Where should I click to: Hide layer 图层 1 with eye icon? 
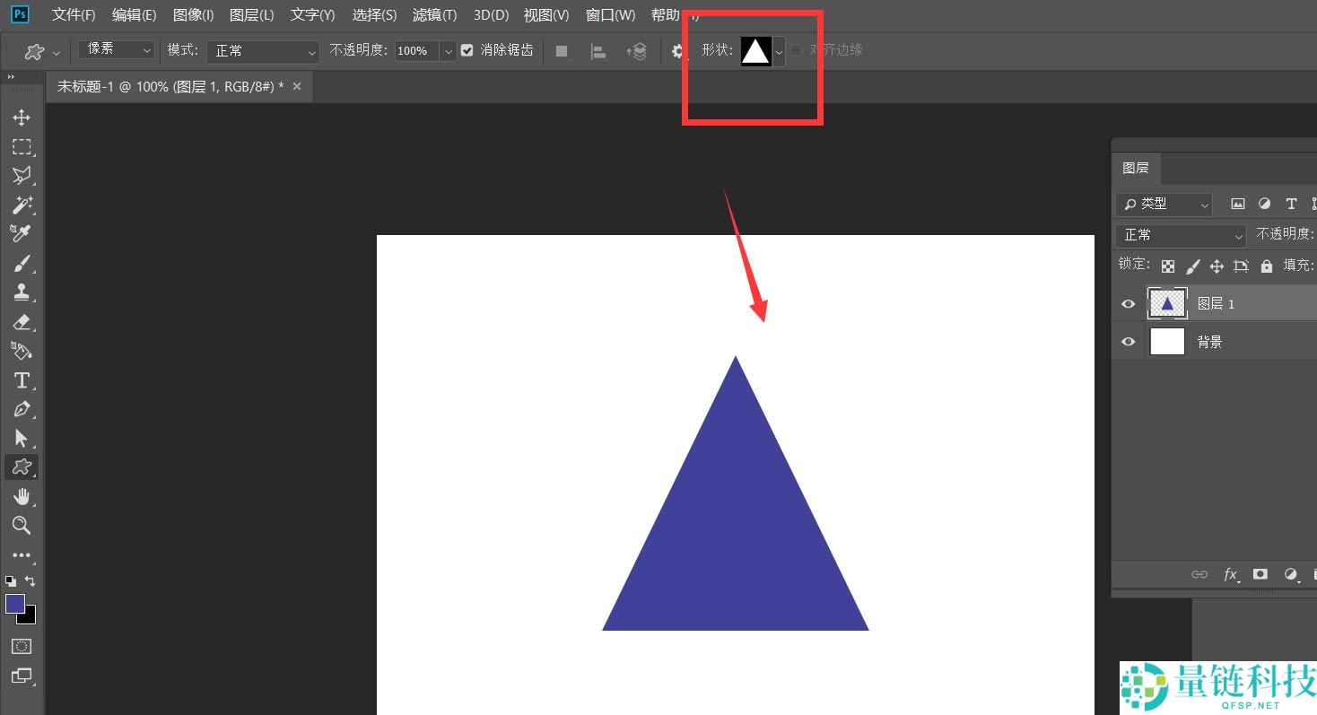1129,304
